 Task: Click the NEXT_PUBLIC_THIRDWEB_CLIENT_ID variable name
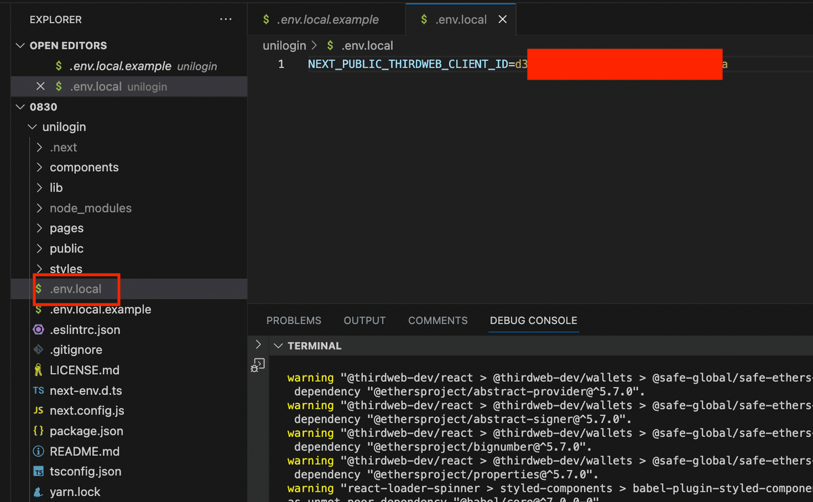[x=408, y=64]
